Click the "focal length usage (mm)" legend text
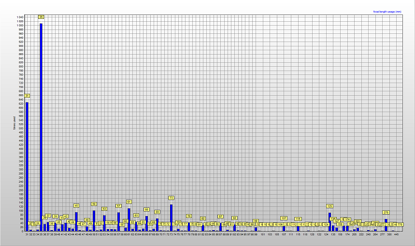Screen dimensions: 415x246 click(387, 12)
